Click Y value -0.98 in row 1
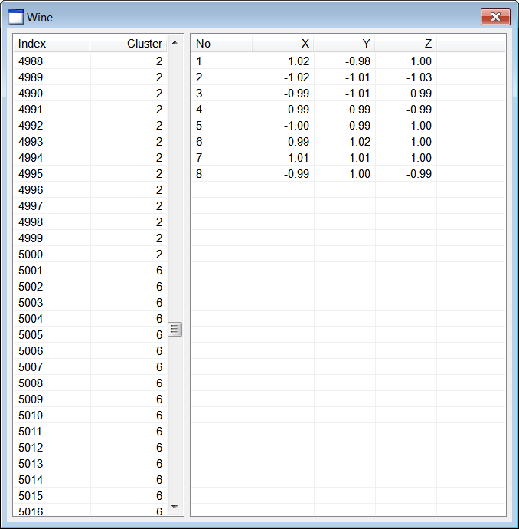The width and height of the screenshot is (519, 529). coord(357,61)
